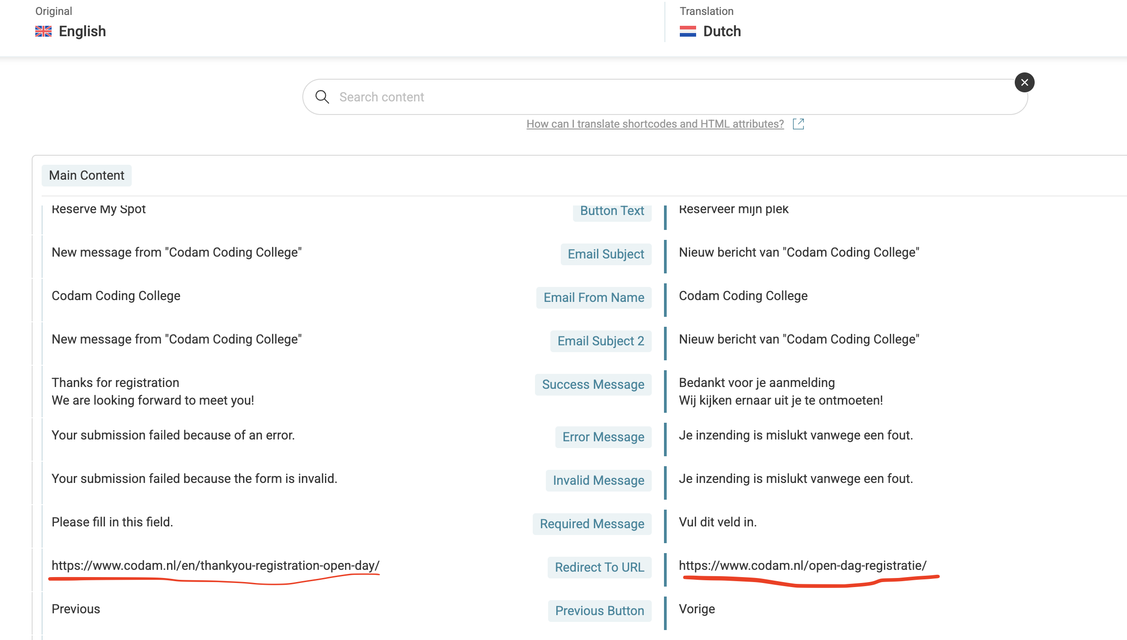Click the 'Dutch' translation language heading

coord(722,31)
